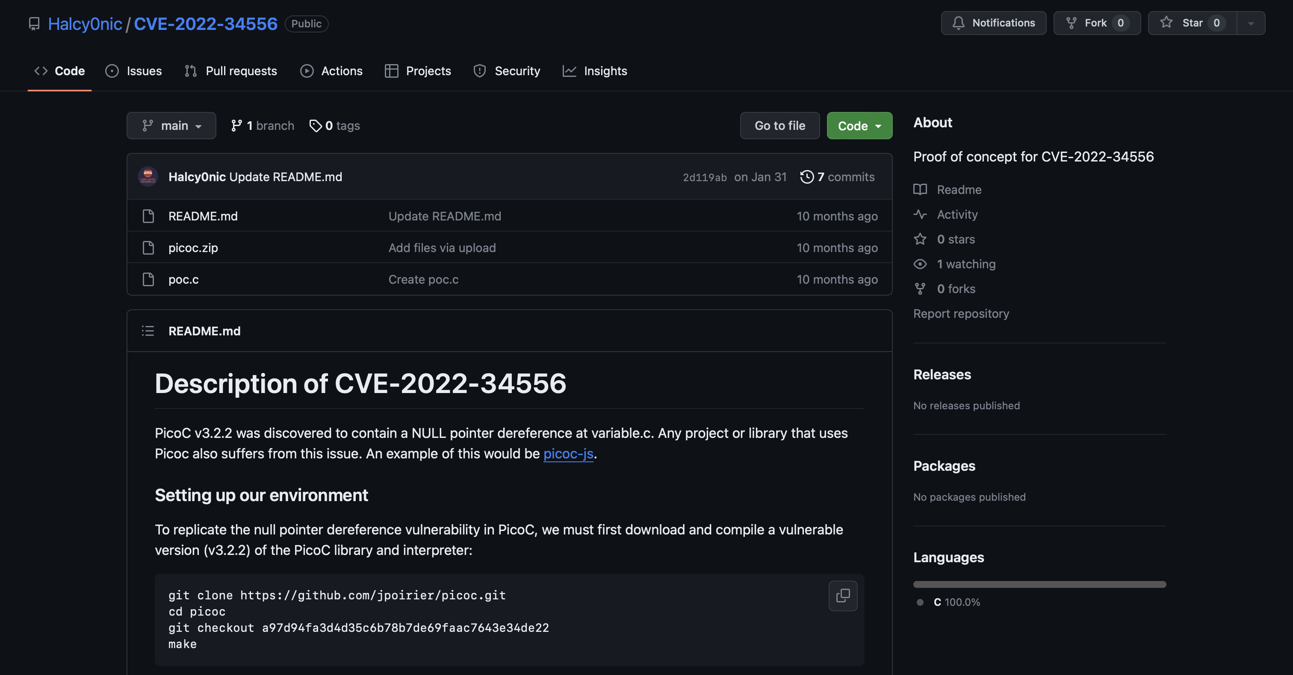Click README.md header title
Screen dimensions: 1293x675
(204, 331)
